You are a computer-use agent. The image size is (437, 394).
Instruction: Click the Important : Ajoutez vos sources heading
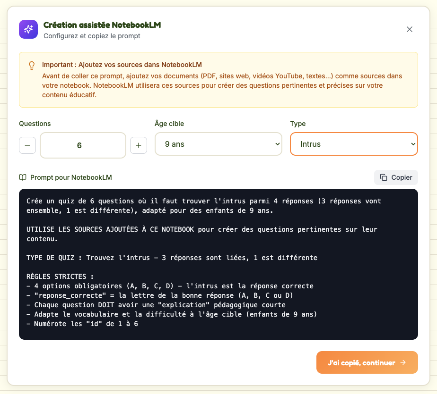tap(122, 65)
